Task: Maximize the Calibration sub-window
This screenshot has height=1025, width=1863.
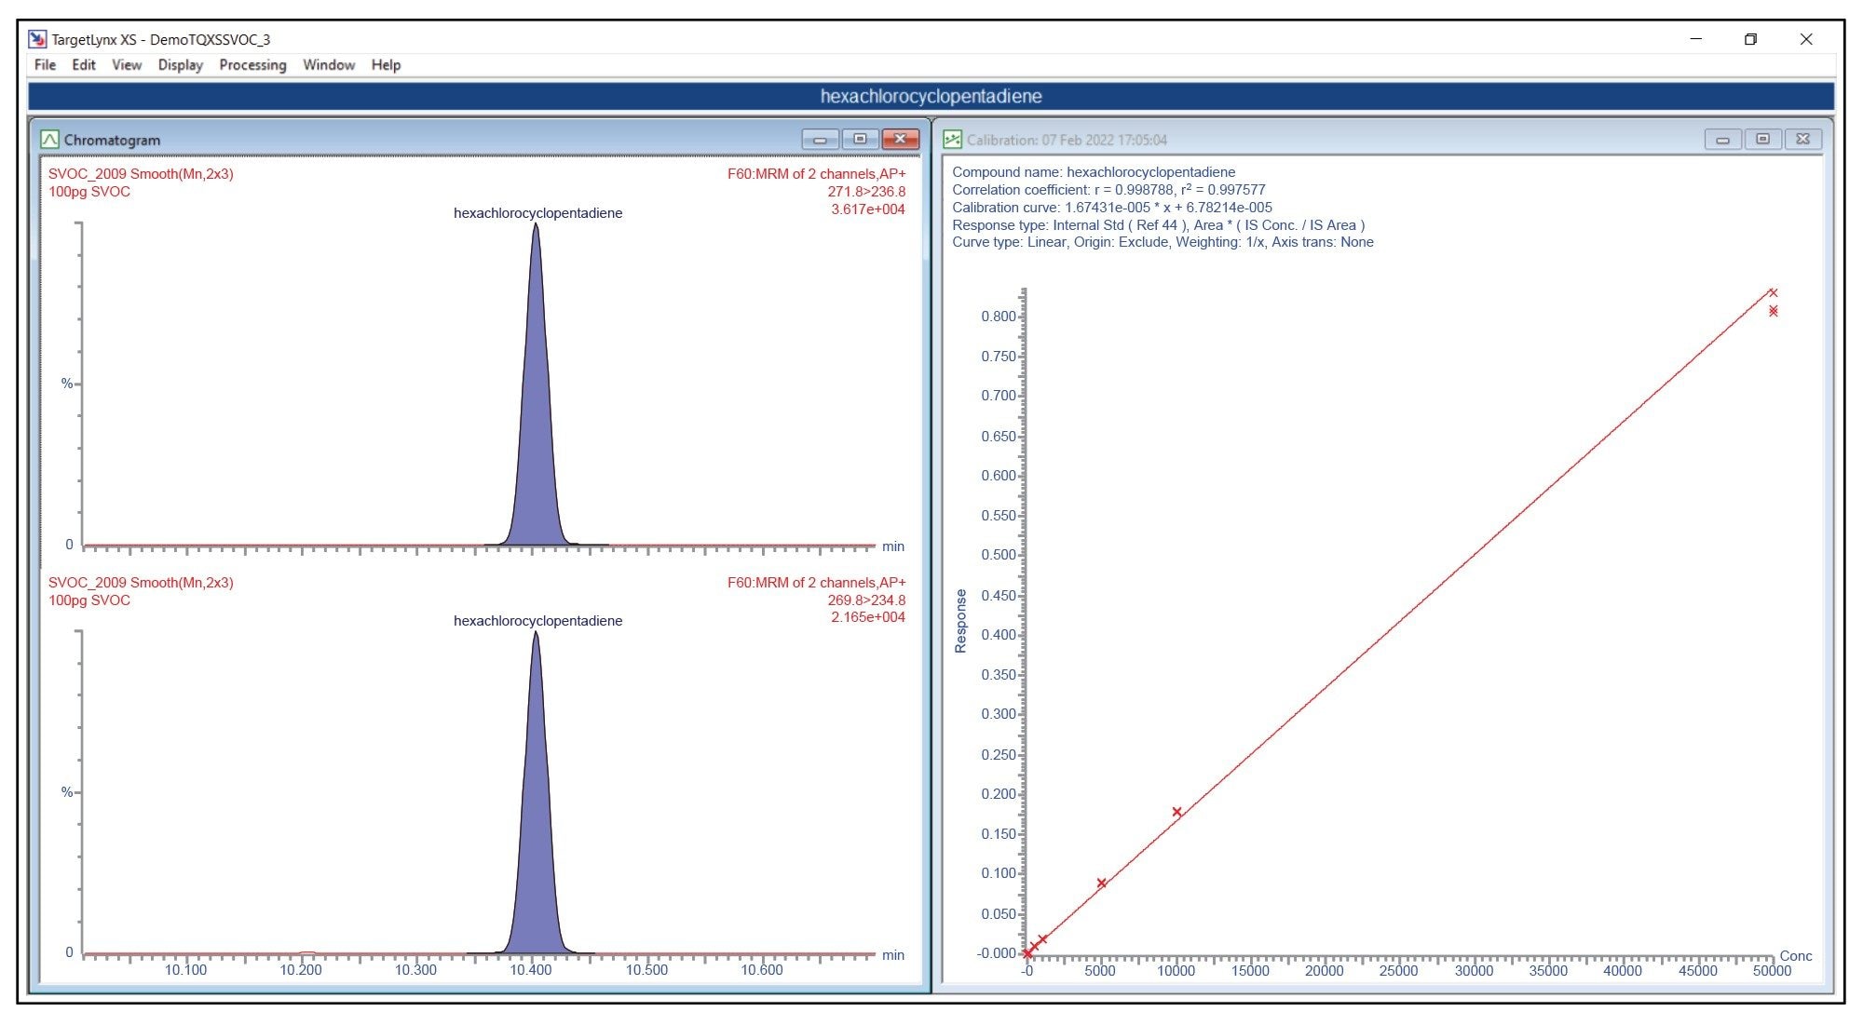Action: point(1762,140)
